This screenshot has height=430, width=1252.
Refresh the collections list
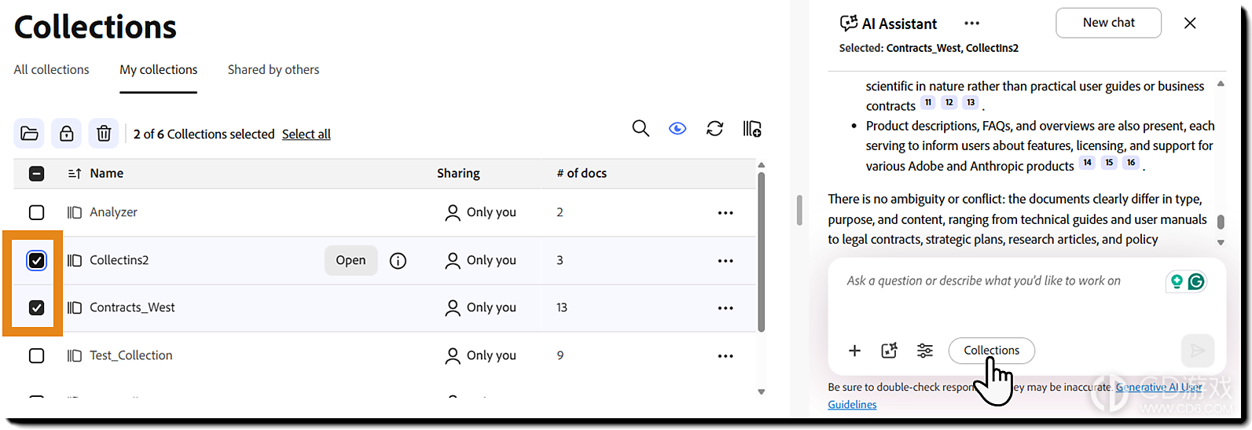[714, 128]
